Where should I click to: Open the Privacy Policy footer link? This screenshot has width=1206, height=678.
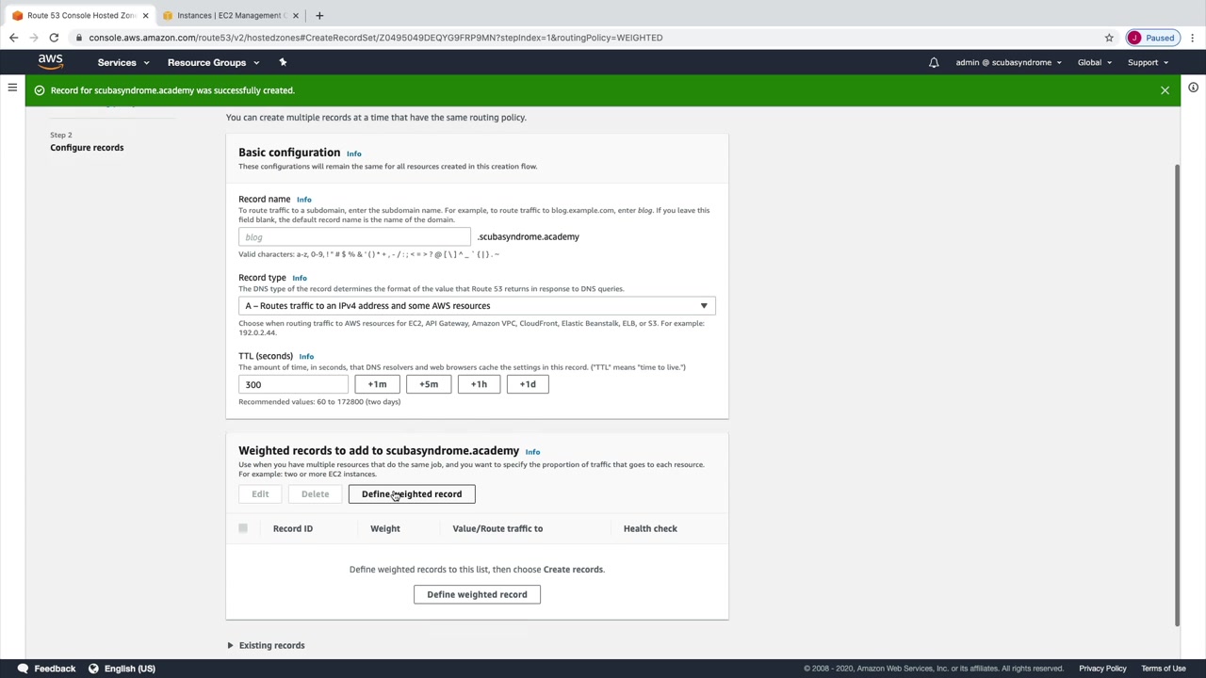coord(1102,669)
